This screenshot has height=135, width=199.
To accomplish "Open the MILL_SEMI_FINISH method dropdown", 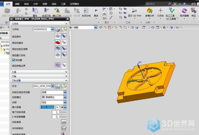I will (x=53, y=86).
